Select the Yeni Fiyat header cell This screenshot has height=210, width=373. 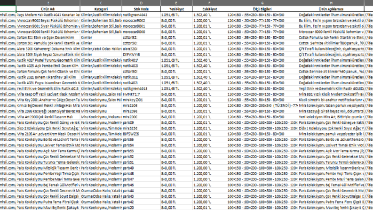(x=176, y=9)
